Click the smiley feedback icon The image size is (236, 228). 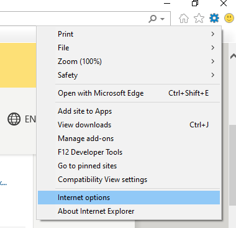[x=229, y=18]
